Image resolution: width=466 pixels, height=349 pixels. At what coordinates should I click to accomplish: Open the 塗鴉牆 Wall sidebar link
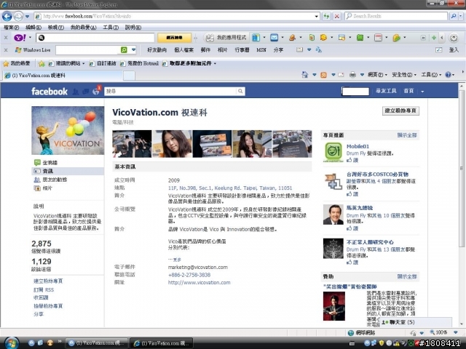tap(50, 163)
